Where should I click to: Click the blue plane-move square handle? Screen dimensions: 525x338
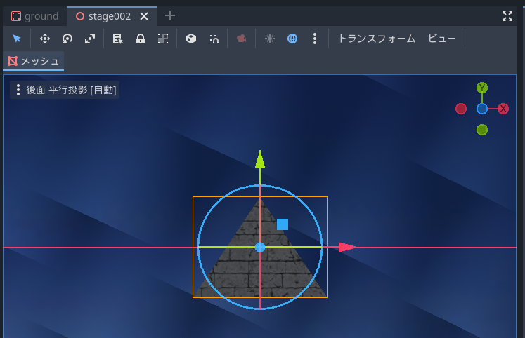283,224
